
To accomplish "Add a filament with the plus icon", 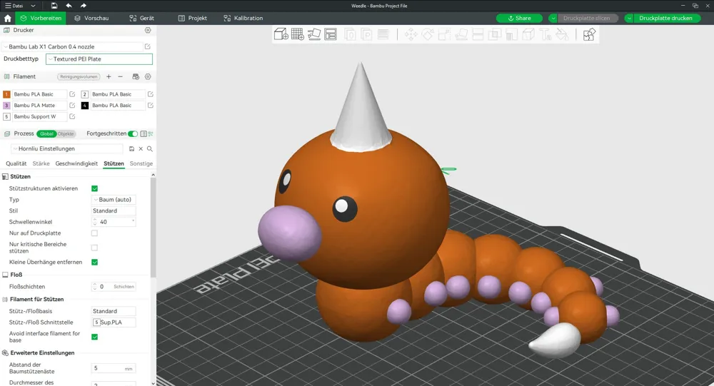I will click(x=109, y=76).
